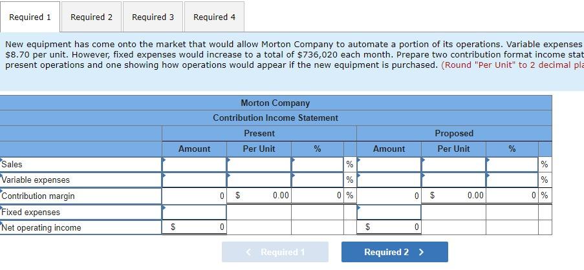This screenshot has width=584, height=270.
Task: Switch to the Required 3 tab
Action: (153, 17)
